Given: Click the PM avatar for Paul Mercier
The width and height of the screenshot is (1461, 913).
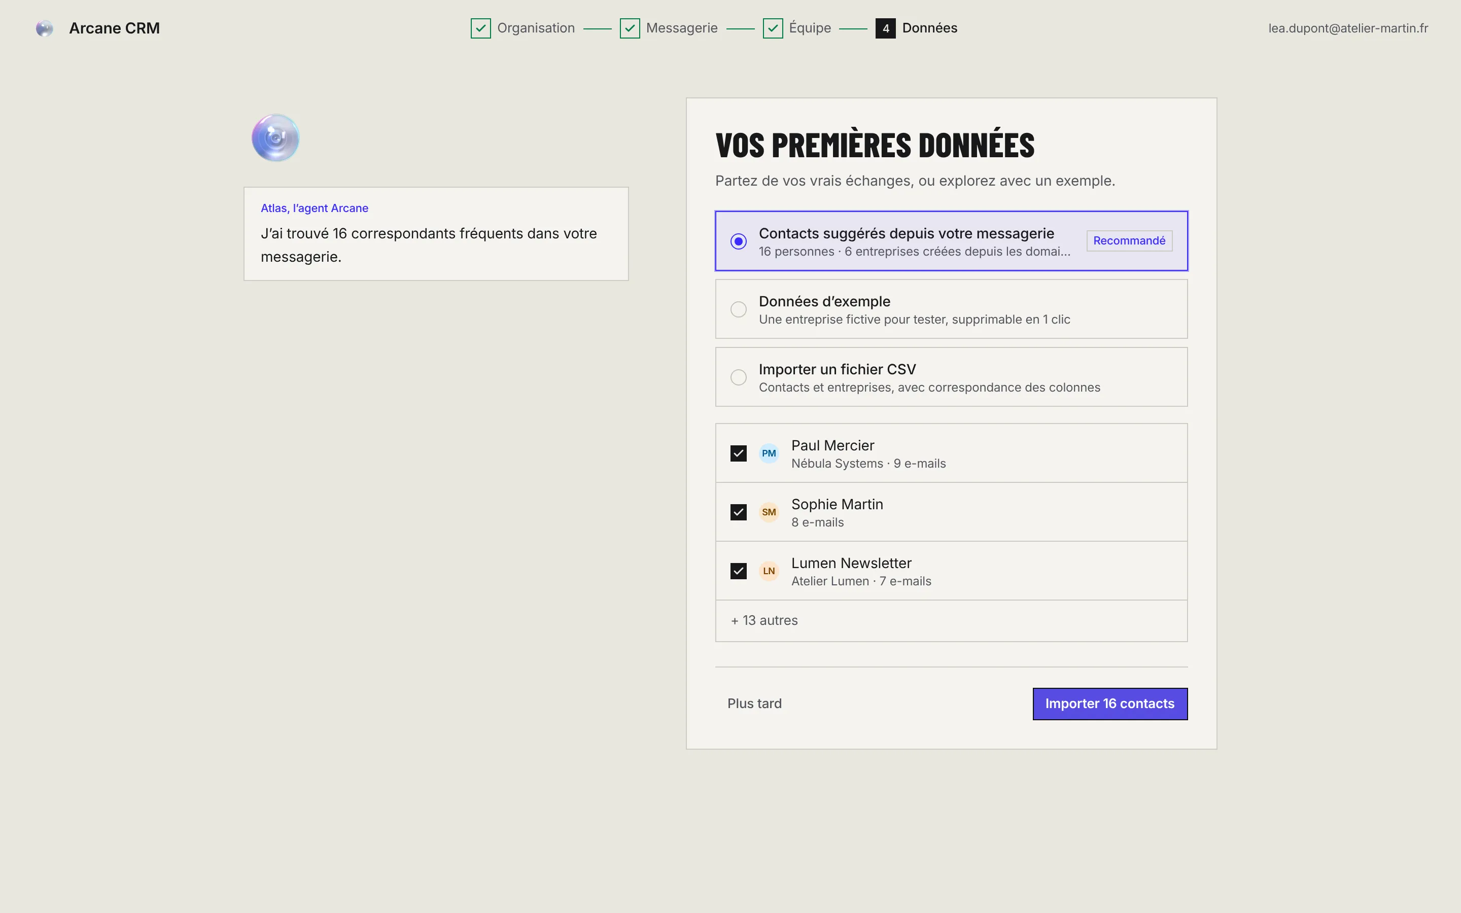Looking at the screenshot, I should [769, 453].
